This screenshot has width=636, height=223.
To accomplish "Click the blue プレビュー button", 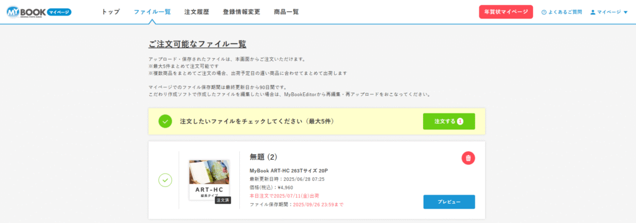I will tap(449, 202).
